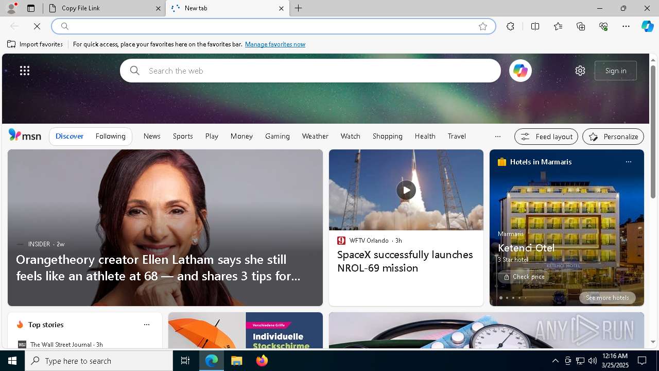Viewport: 659px width, 371px height.
Task: Play the SpaceX launch video
Action: point(406,190)
